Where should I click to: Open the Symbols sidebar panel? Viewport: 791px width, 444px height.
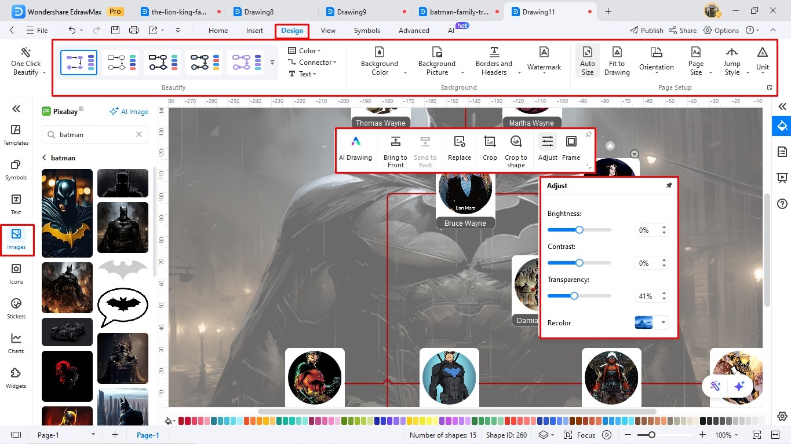(16, 170)
